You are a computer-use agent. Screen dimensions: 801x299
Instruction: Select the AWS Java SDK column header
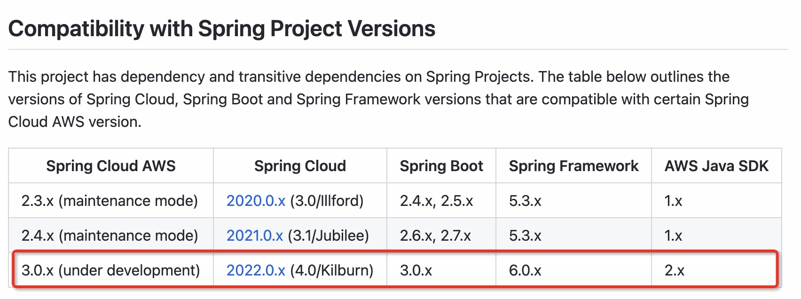(716, 166)
